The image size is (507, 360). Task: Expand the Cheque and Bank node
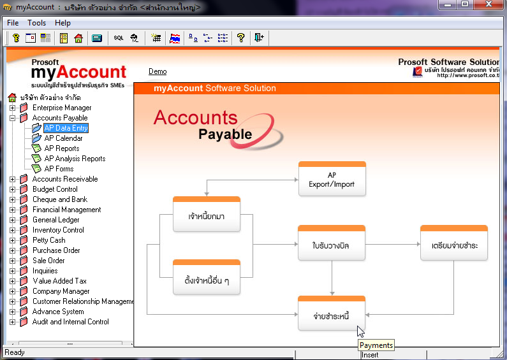(x=12, y=199)
